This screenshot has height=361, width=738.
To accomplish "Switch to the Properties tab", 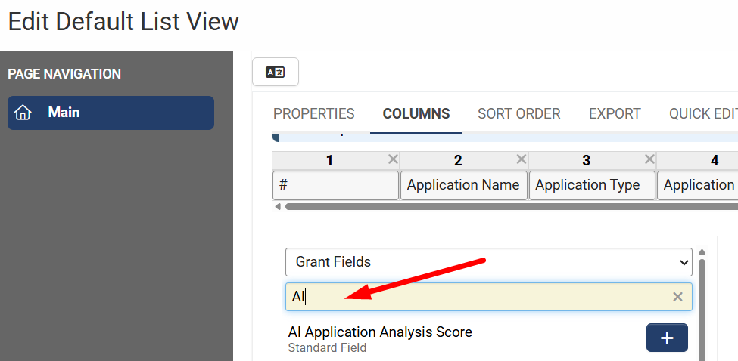I will pyautogui.click(x=314, y=113).
